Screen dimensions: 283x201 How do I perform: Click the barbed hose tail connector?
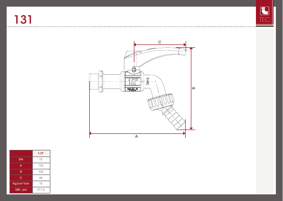click(174, 118)
